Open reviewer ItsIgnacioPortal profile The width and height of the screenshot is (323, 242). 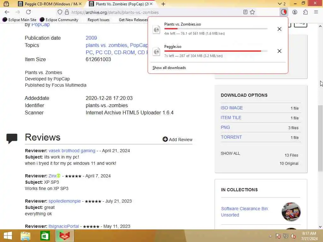click(x=64, y=226)
